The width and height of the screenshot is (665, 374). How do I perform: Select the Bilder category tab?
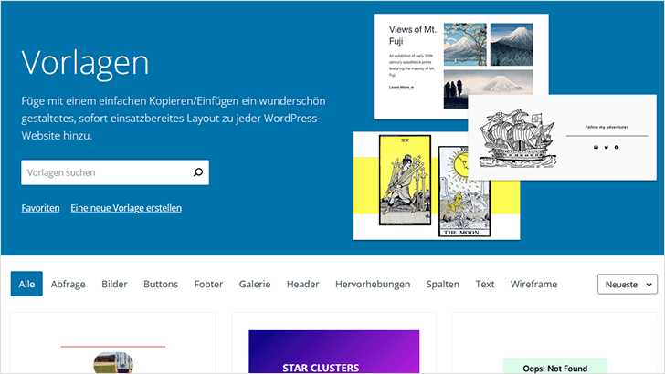coord(114,284)
